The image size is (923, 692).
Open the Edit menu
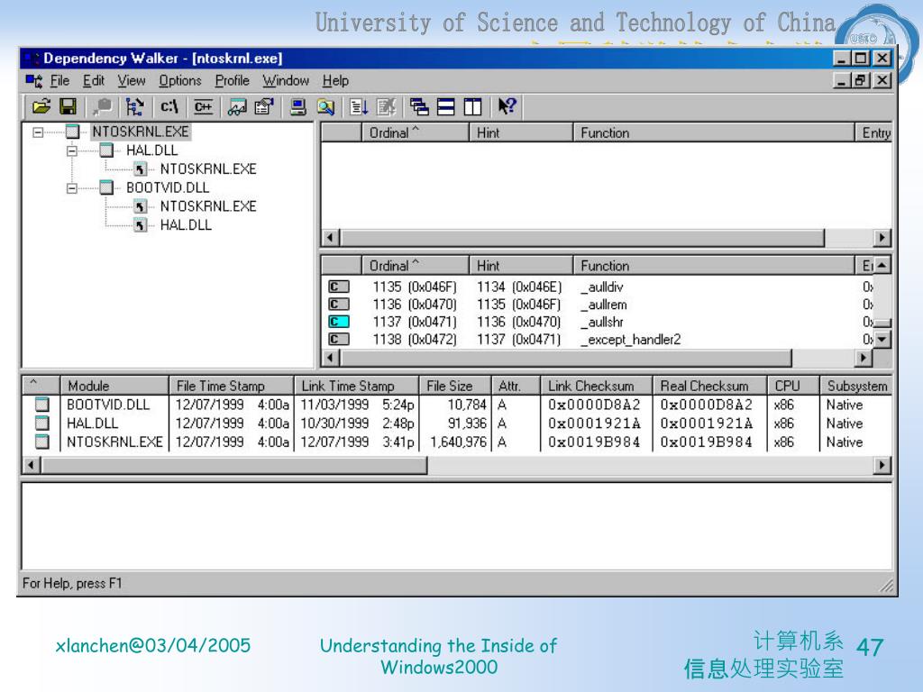[x=94, y=80]
